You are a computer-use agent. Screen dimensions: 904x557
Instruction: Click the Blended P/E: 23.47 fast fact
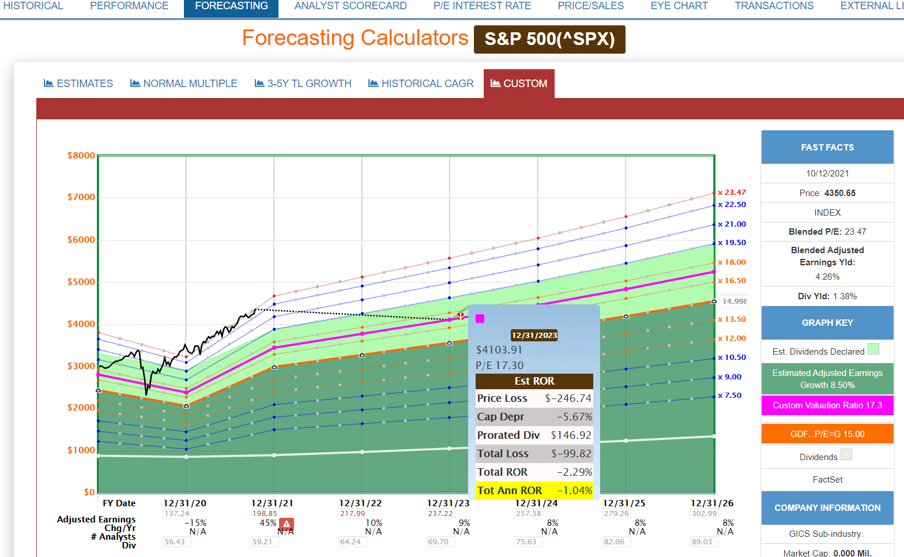point(827,232)
